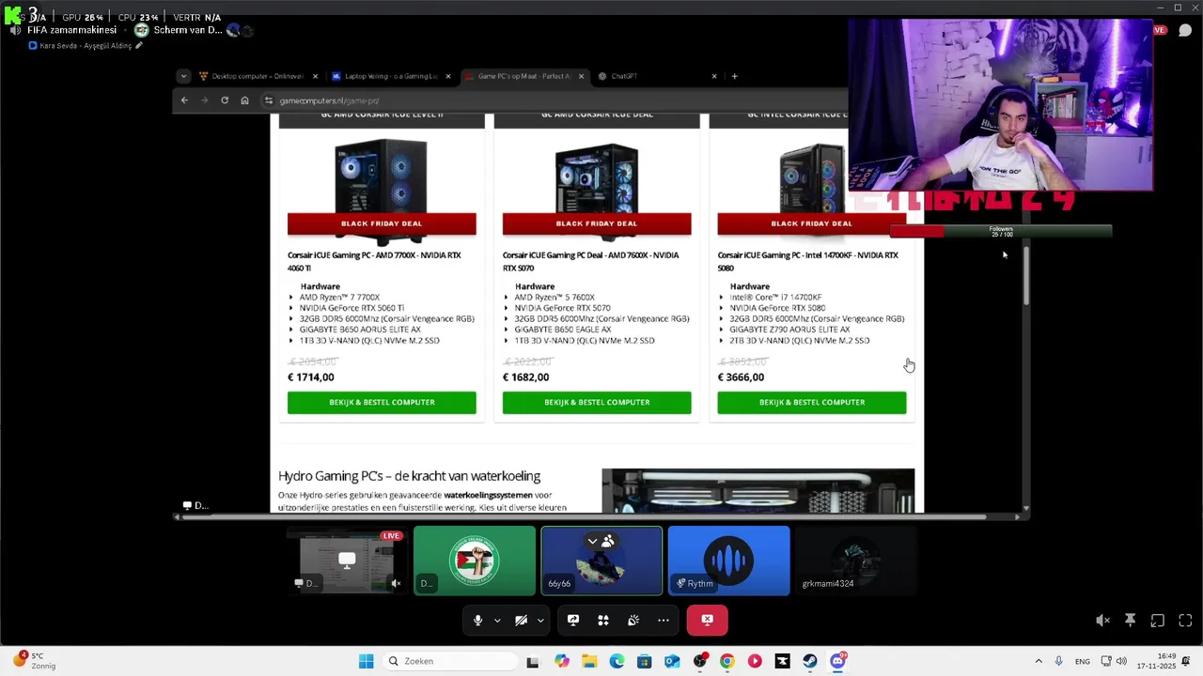The width and height of the screenshot is (1203, 676).
Task: Click the € 3666,00 price
Action: [x=742, y=377]
